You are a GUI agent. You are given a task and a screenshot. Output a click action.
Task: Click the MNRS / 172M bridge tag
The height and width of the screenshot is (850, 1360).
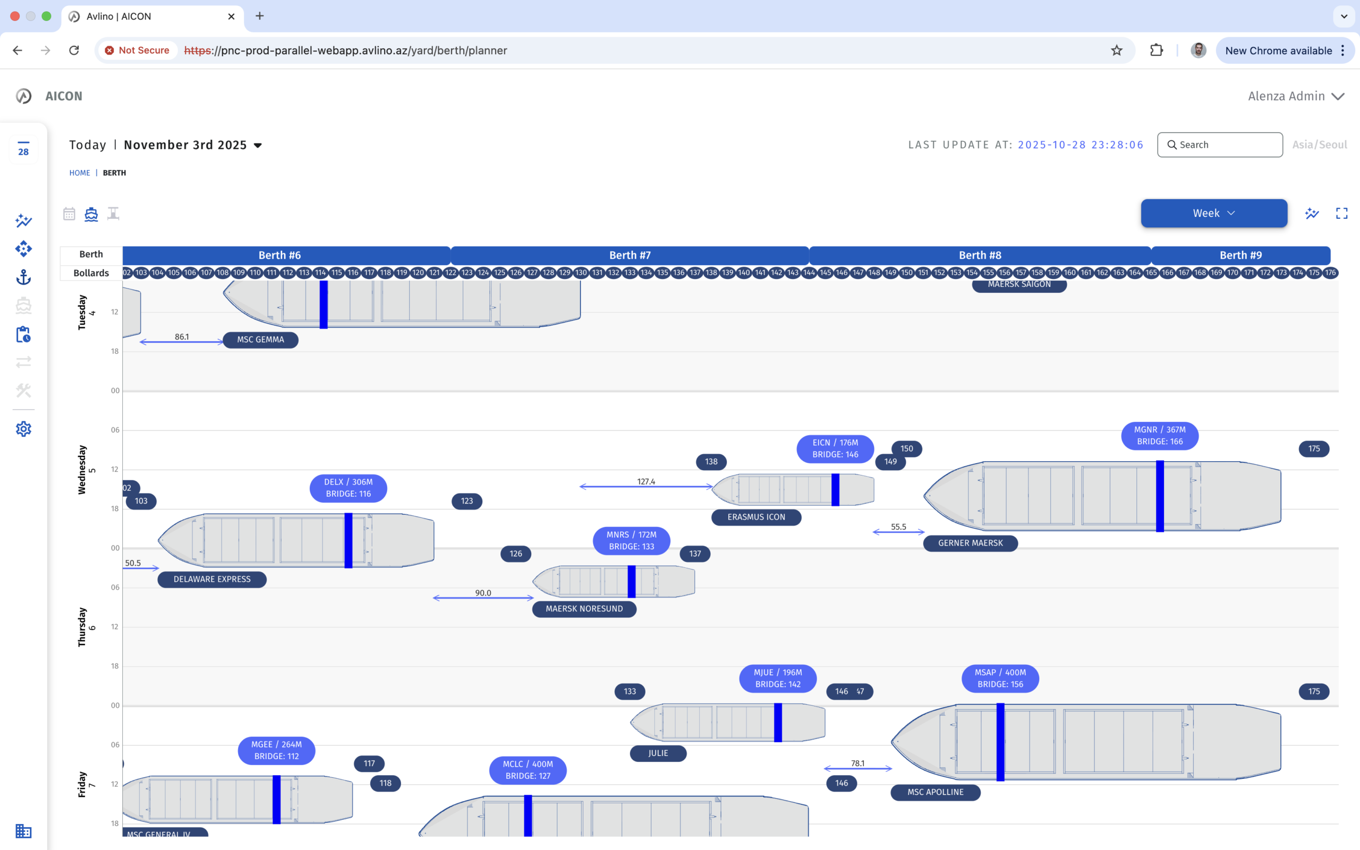pyautogui.click(x=631, y=541)
